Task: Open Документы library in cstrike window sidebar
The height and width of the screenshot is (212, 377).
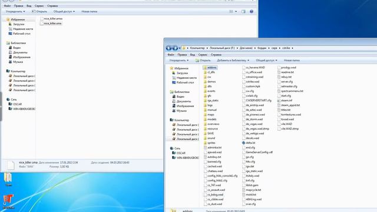Action: tap(181, 101)
